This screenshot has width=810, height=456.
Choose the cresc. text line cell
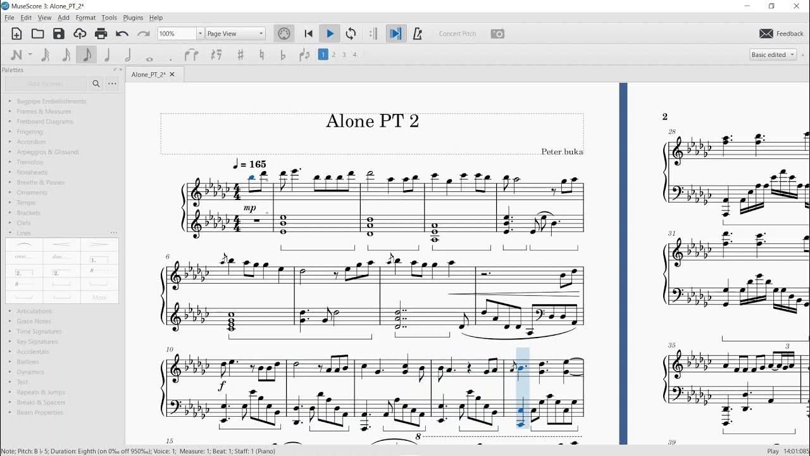click(x=24, y=257)
